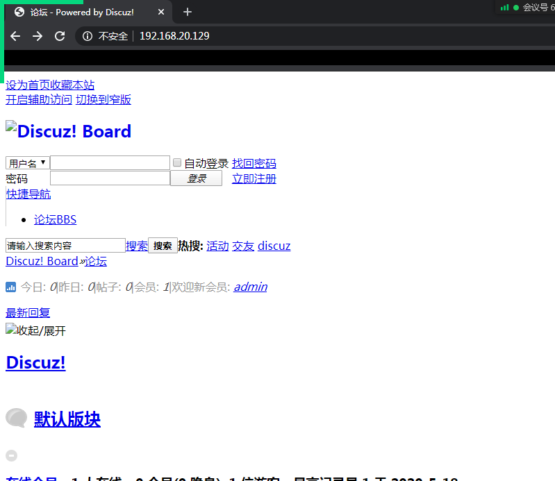Open the '默认版块' forum link
The image size is (555, 481).
[67, 419]
